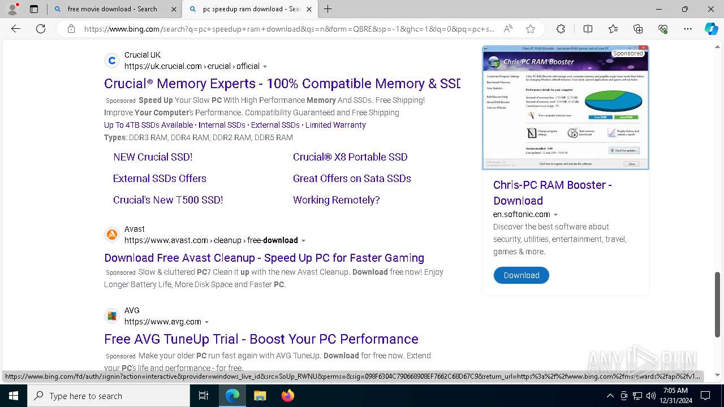
Task: Go back to previous page
Action: (16, 29)
